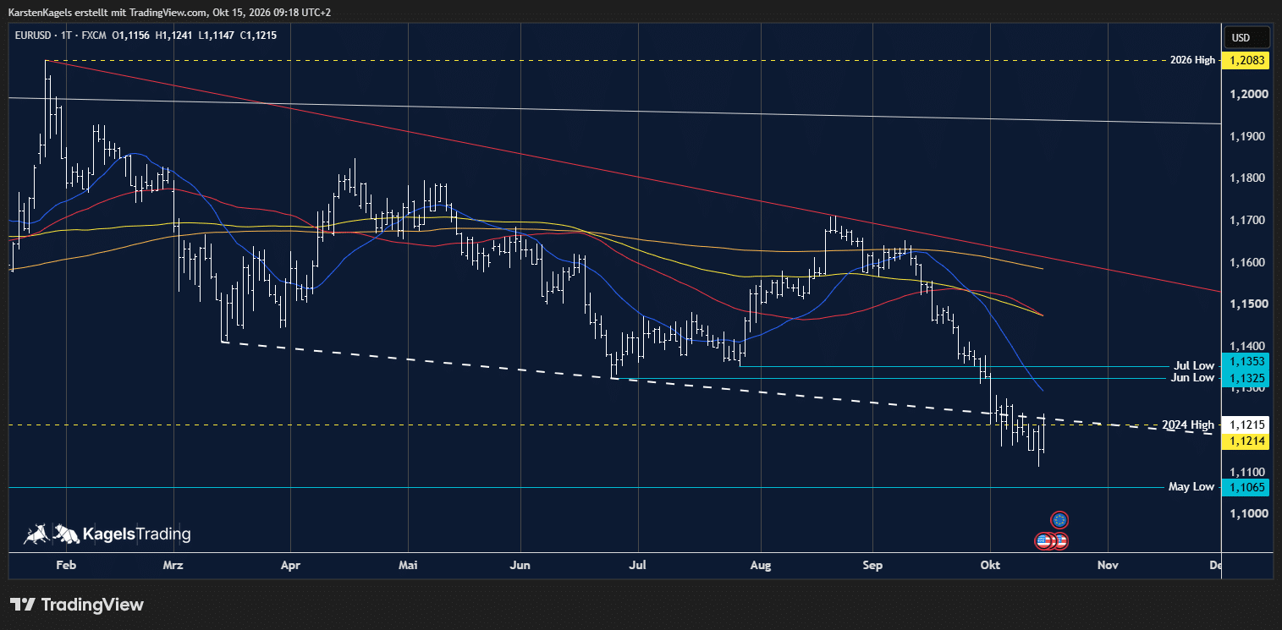Click the leftmost US flag event icon

pos(1043,540)
